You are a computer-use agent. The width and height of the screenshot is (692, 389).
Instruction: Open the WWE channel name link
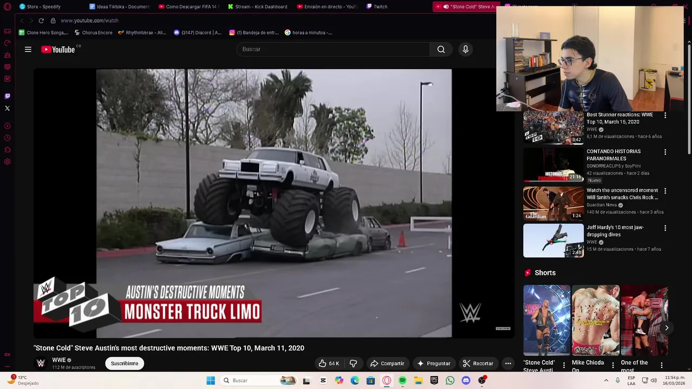coord(59,360)
